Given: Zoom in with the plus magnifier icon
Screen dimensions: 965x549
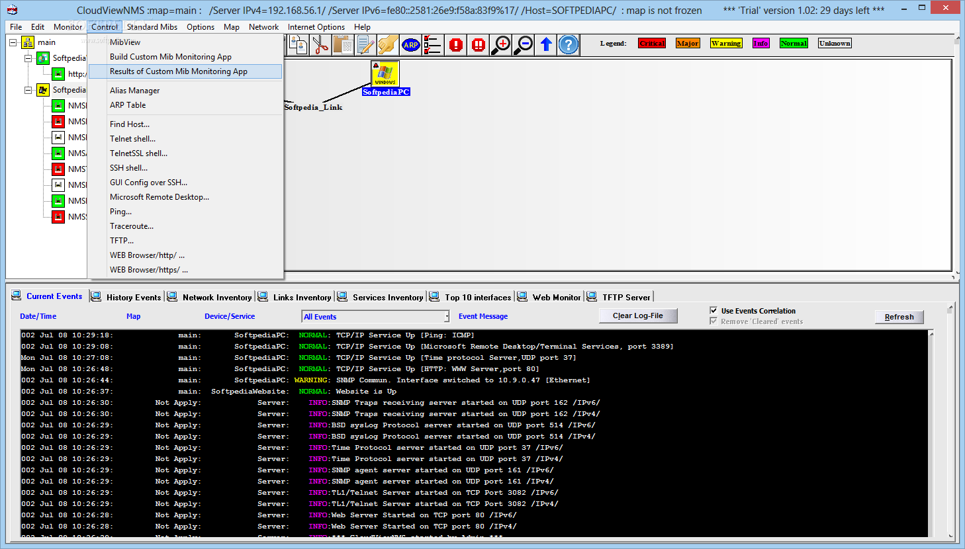Looking at the screenshot, I should (501, 45).
